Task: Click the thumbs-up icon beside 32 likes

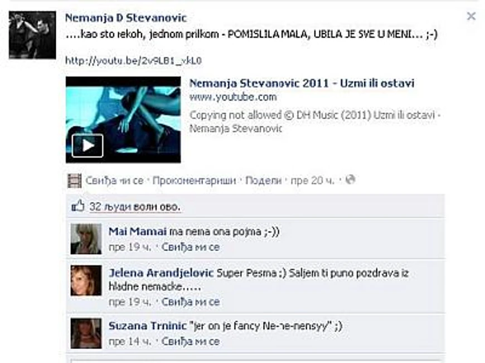Action: point(78,206)
